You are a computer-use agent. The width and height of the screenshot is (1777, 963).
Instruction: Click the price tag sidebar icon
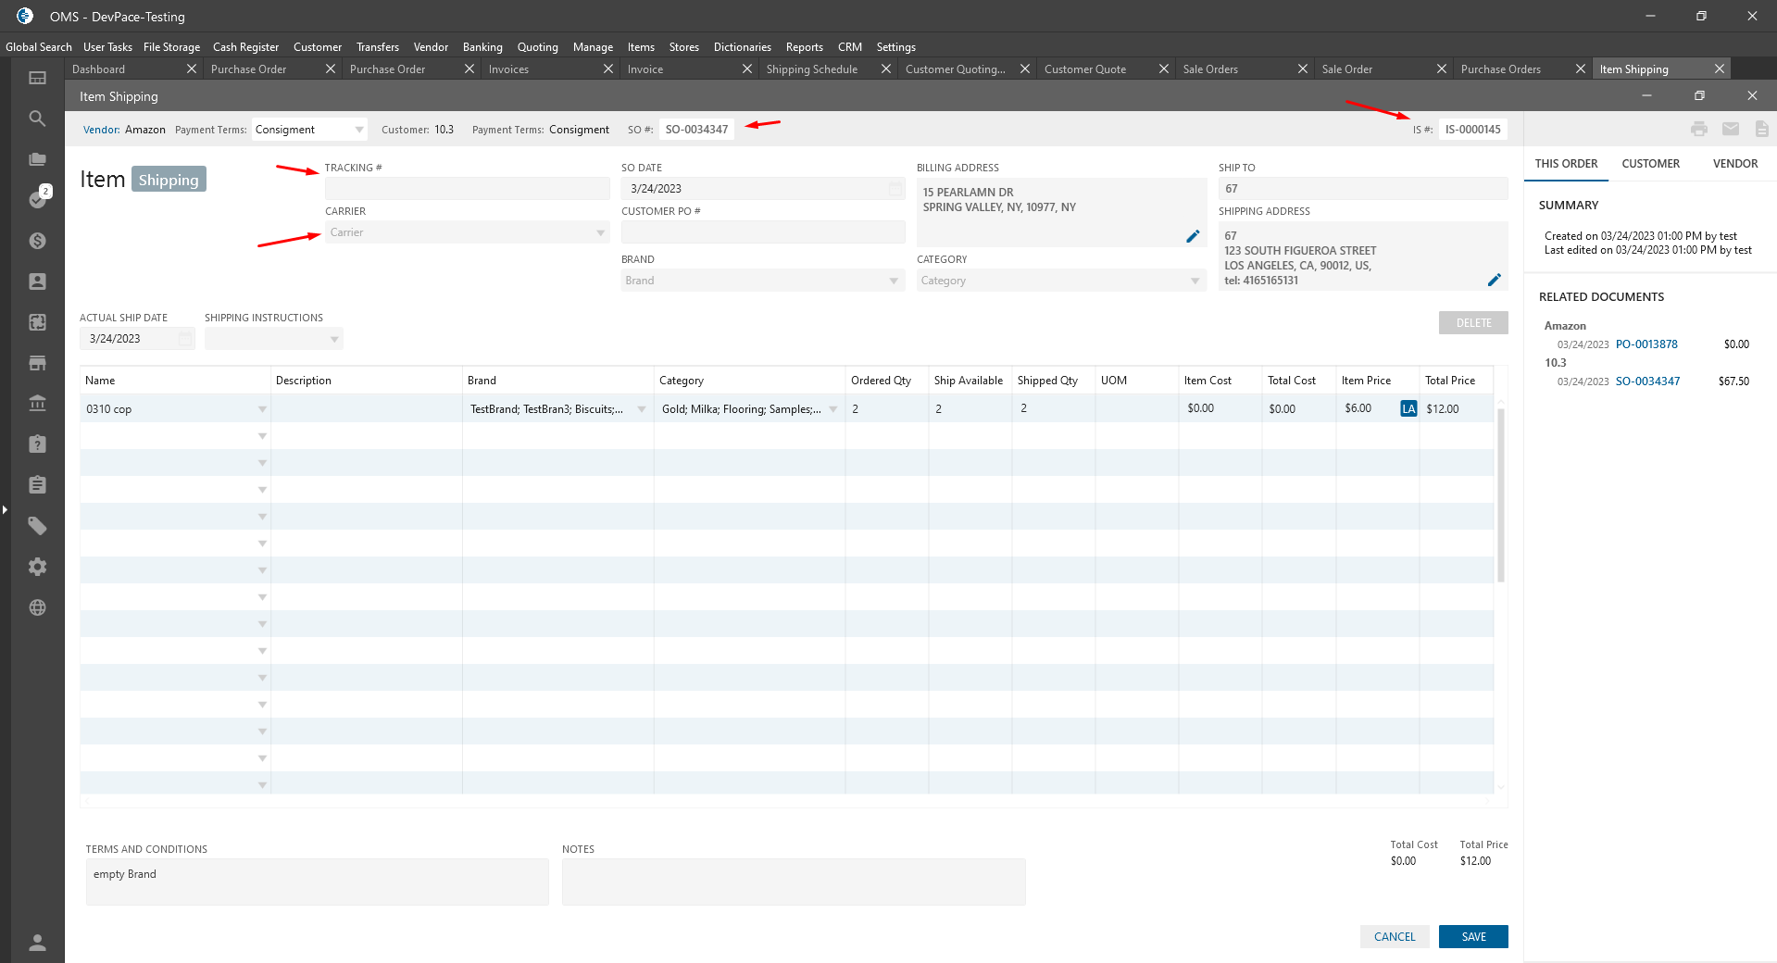[x=37, y=526]
